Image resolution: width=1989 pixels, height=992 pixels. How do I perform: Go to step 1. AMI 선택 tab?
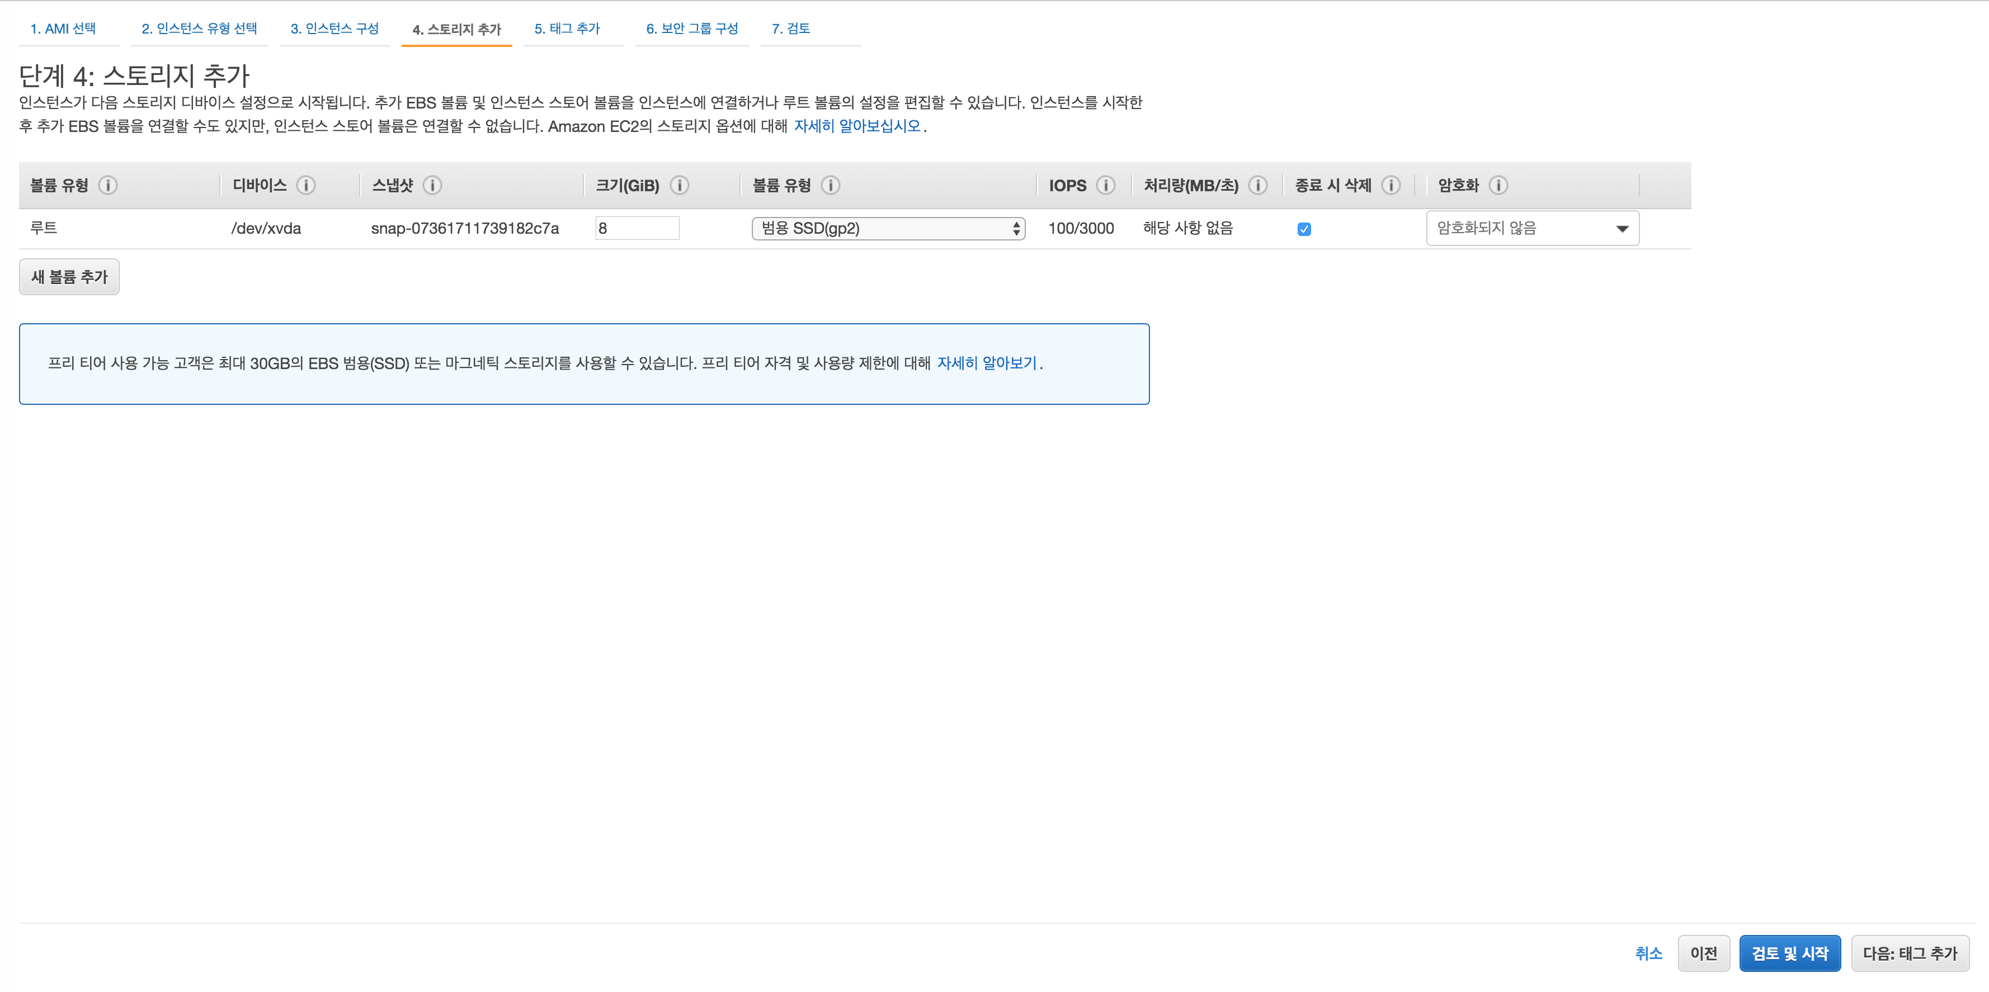[63, 29]
